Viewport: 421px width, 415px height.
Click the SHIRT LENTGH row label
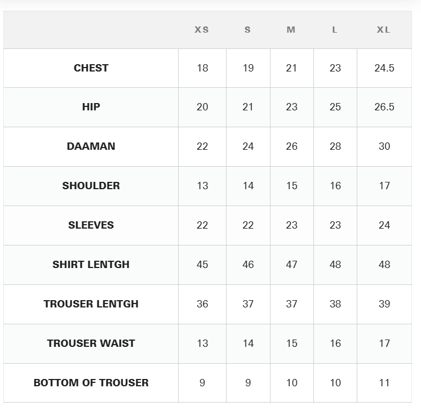tap(91, 265)
